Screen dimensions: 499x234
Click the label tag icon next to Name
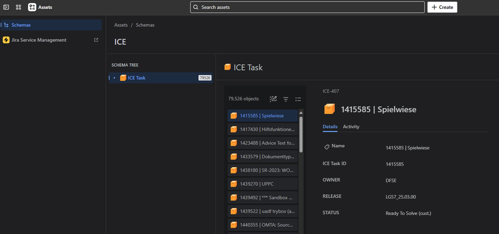pyautogui.click(x=327, y=147)
